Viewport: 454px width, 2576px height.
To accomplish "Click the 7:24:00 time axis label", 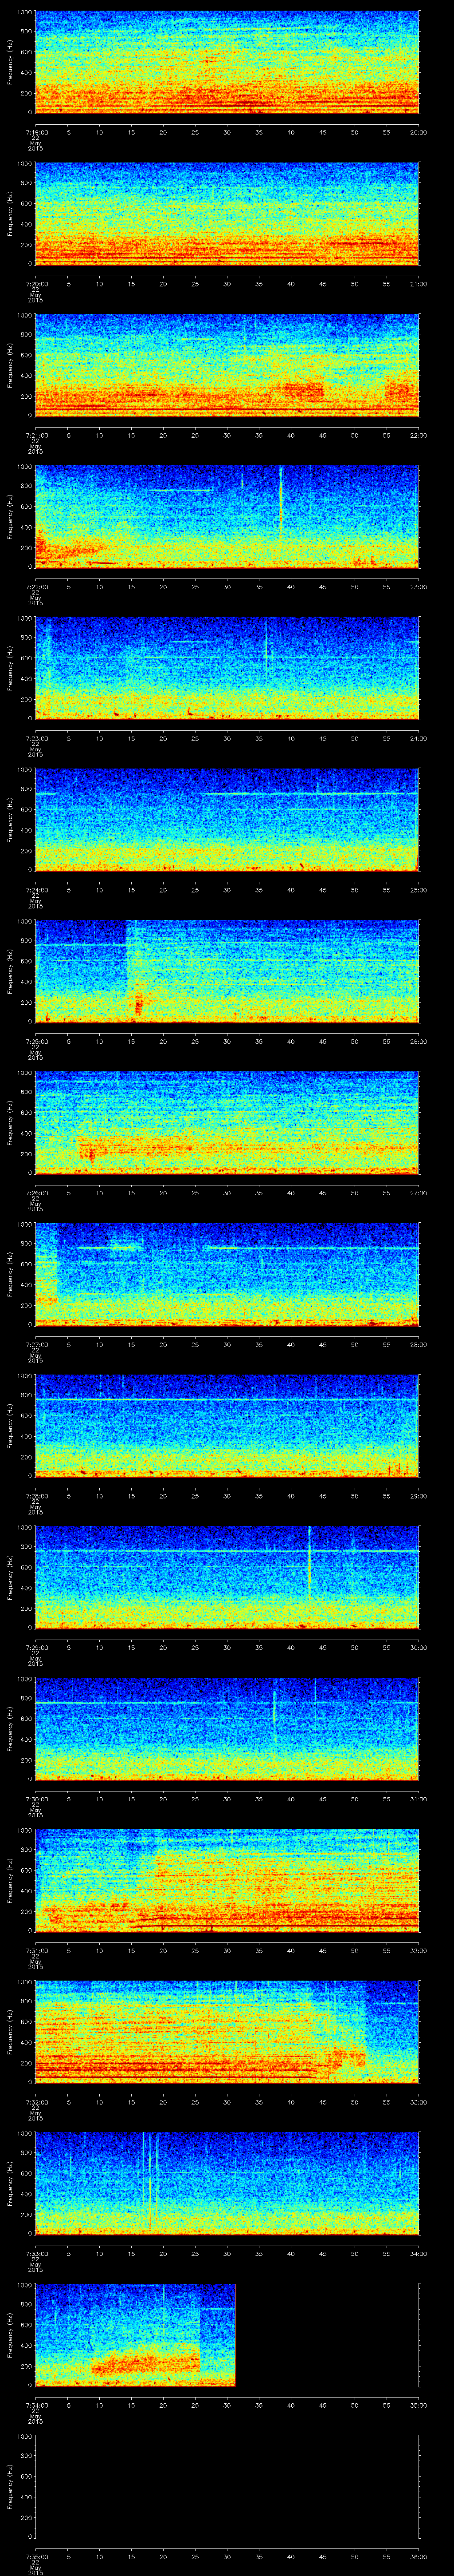I will coord(36,890).
